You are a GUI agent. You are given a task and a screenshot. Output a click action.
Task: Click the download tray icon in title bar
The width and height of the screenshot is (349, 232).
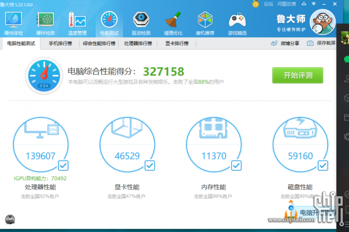[304, 4]
